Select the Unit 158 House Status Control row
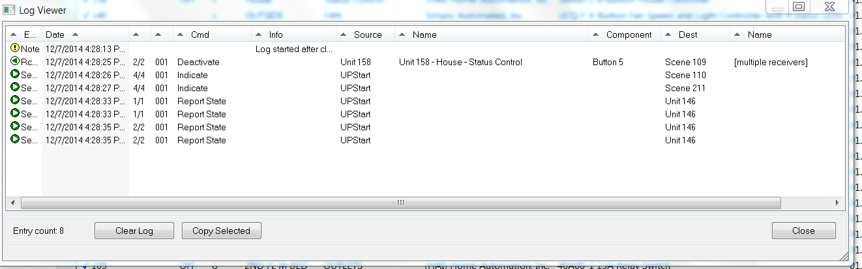Image resolution: width=862 pixels, height=269 pixels. (x=460, y=62)
